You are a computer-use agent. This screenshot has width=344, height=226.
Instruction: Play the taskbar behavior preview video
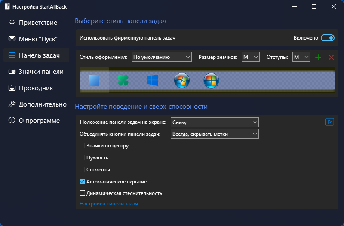329,122
